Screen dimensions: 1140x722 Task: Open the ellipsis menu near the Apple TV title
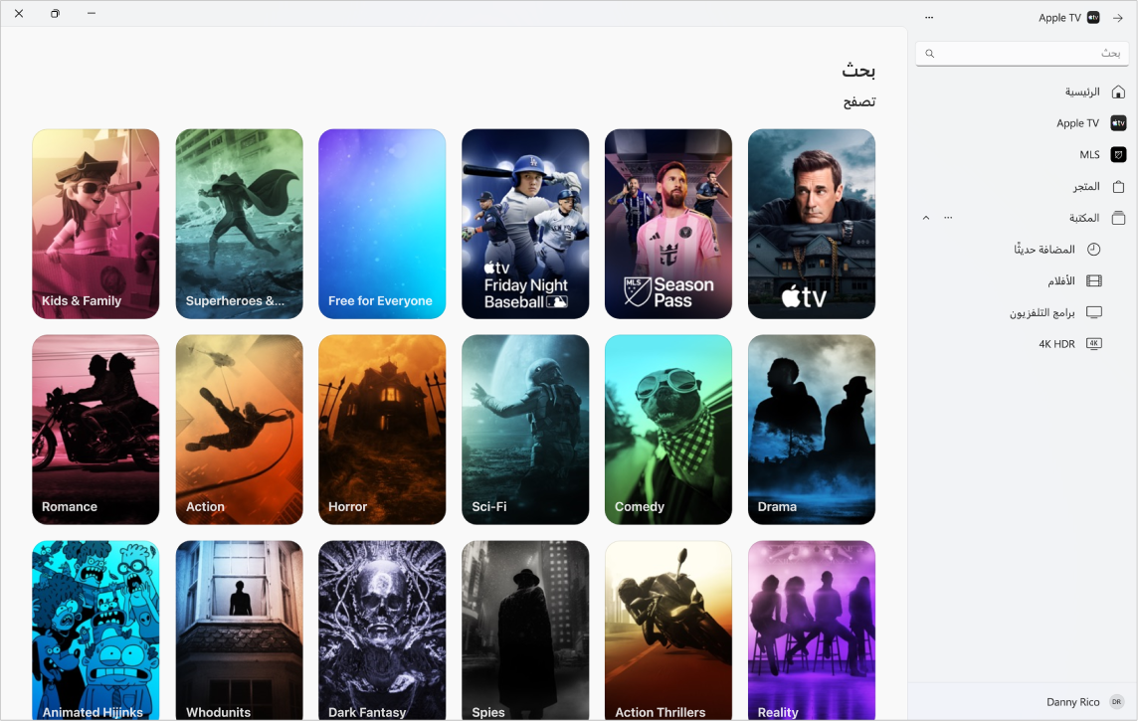click(928, 17)
